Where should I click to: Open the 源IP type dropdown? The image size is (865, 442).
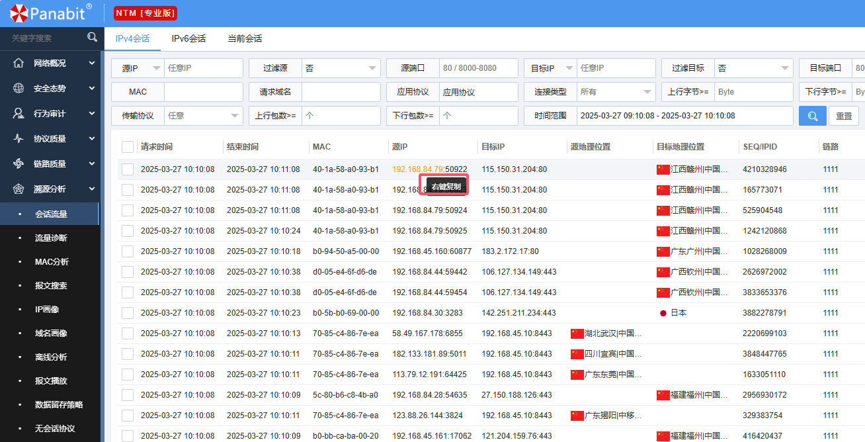[138, 68]
